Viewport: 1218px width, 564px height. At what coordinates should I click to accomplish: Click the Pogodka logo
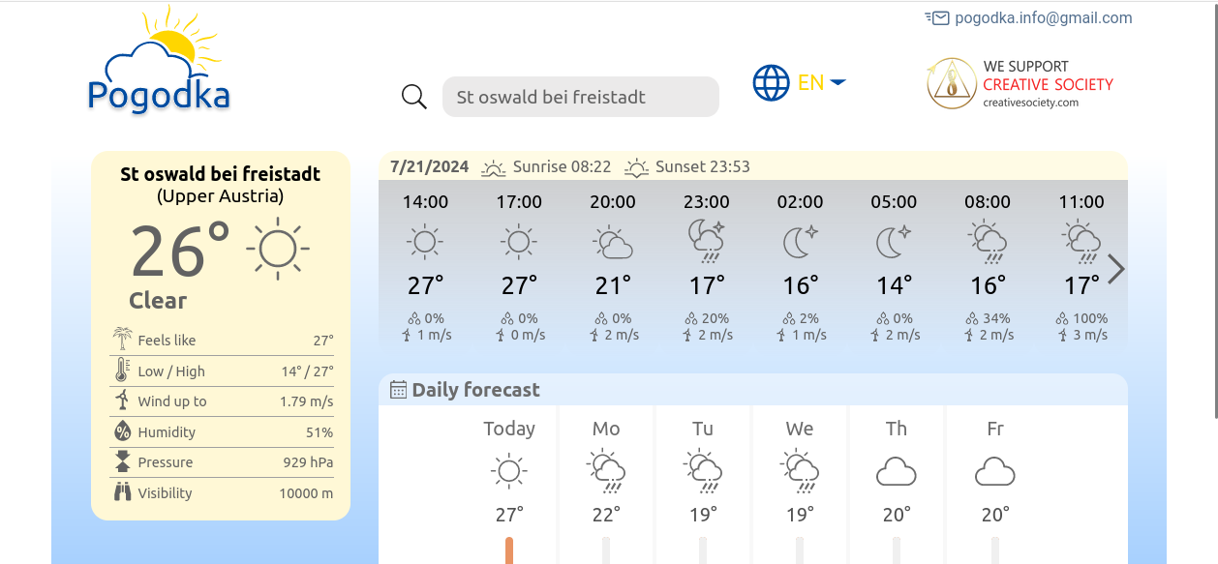pos(160,62)
